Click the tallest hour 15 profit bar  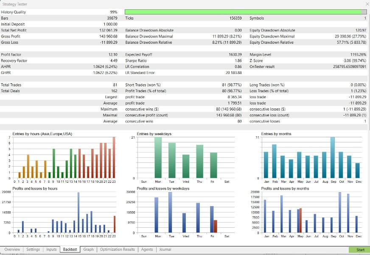[78, 212]
